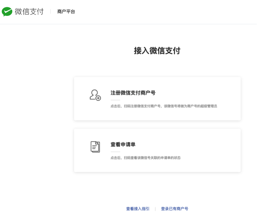The height and width of the screenshot is (218, 257).
Task: Click the description starting 点击后，扫码注册微信支付商户号
Action: click(x=164, y=106)
